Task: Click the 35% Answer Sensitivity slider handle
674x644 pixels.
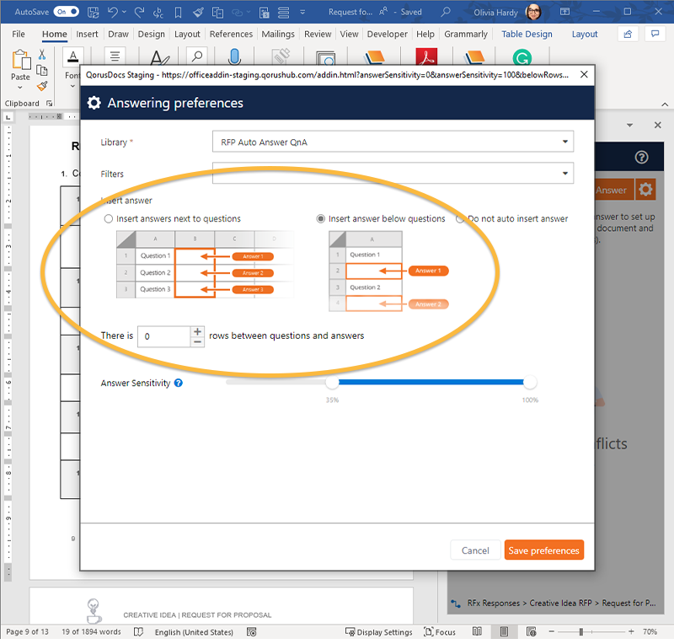Action: click(332, 383)
